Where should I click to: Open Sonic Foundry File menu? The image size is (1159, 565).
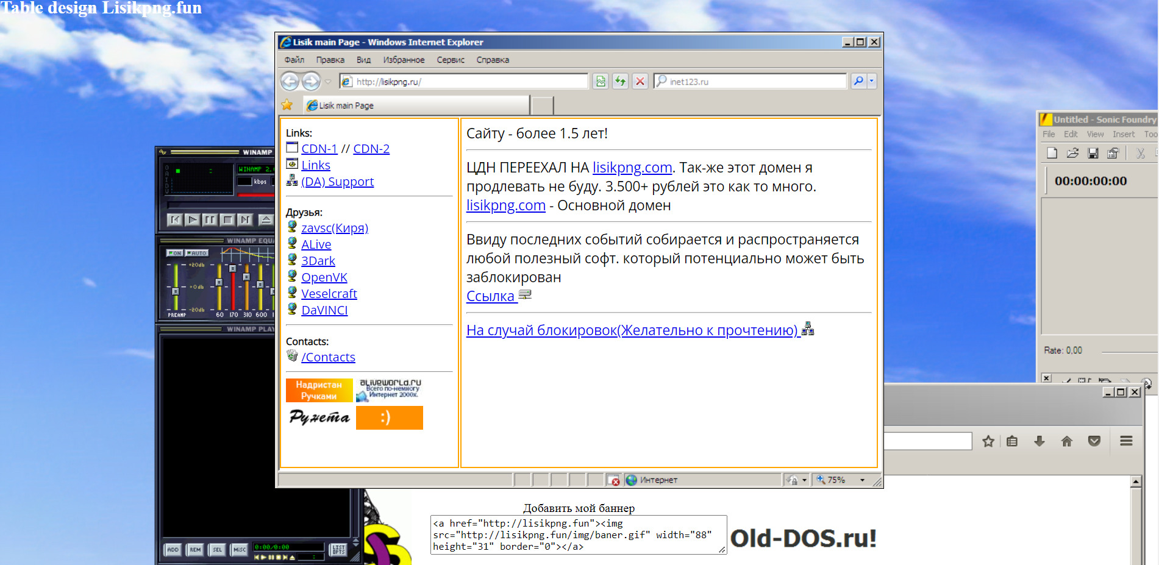(1049, 134)
